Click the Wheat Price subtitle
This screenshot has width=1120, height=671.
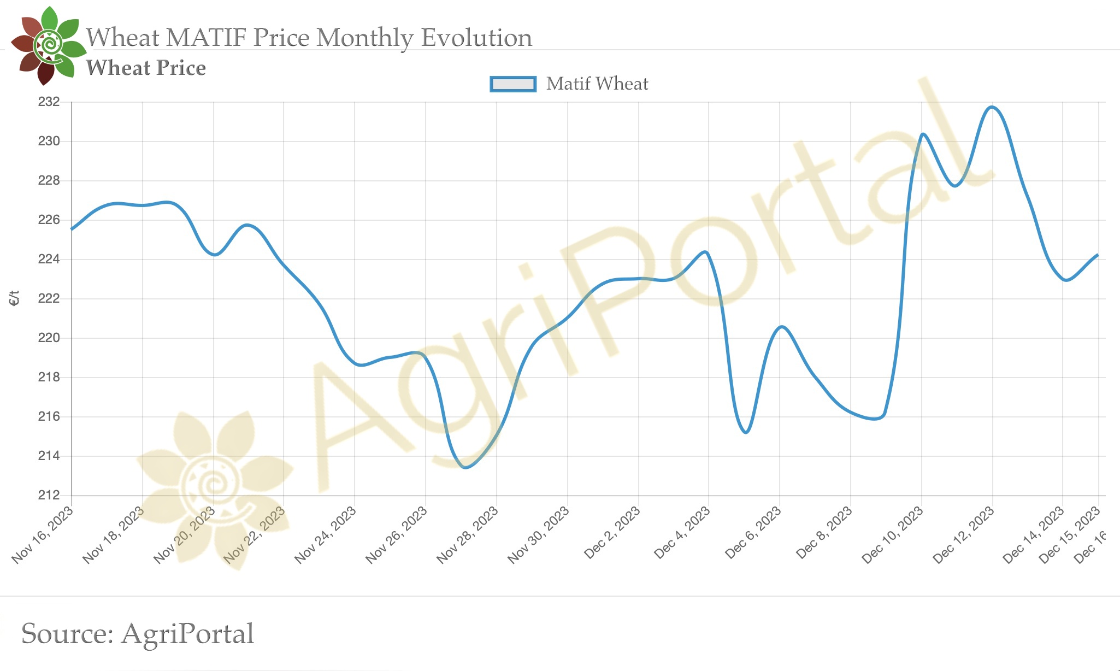click(146, 68)
